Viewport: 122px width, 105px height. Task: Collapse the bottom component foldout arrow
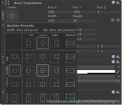(x=3, y=92)
